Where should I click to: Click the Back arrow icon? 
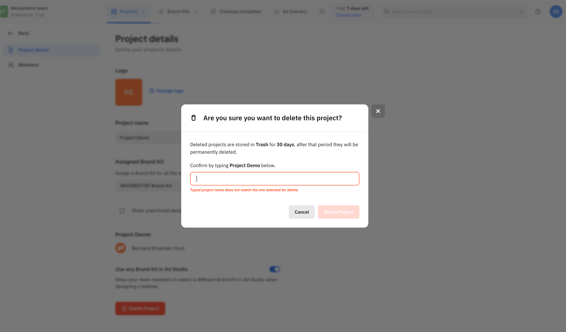click(11, 33)
